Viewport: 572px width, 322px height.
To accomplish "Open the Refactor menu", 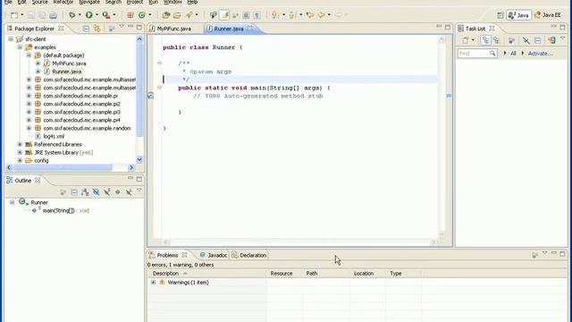I will coord(63,2).
